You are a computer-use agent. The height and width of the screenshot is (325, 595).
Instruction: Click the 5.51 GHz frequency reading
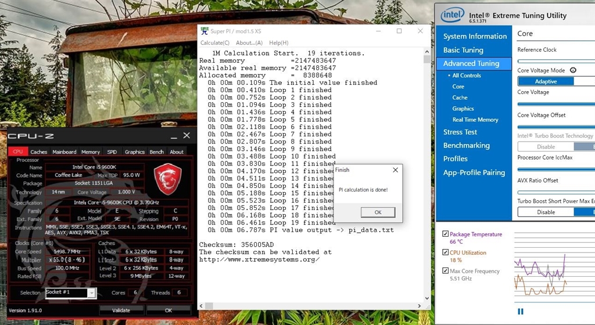(x=461, y=279)
